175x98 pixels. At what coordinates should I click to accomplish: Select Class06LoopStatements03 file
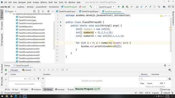(29, 55)
